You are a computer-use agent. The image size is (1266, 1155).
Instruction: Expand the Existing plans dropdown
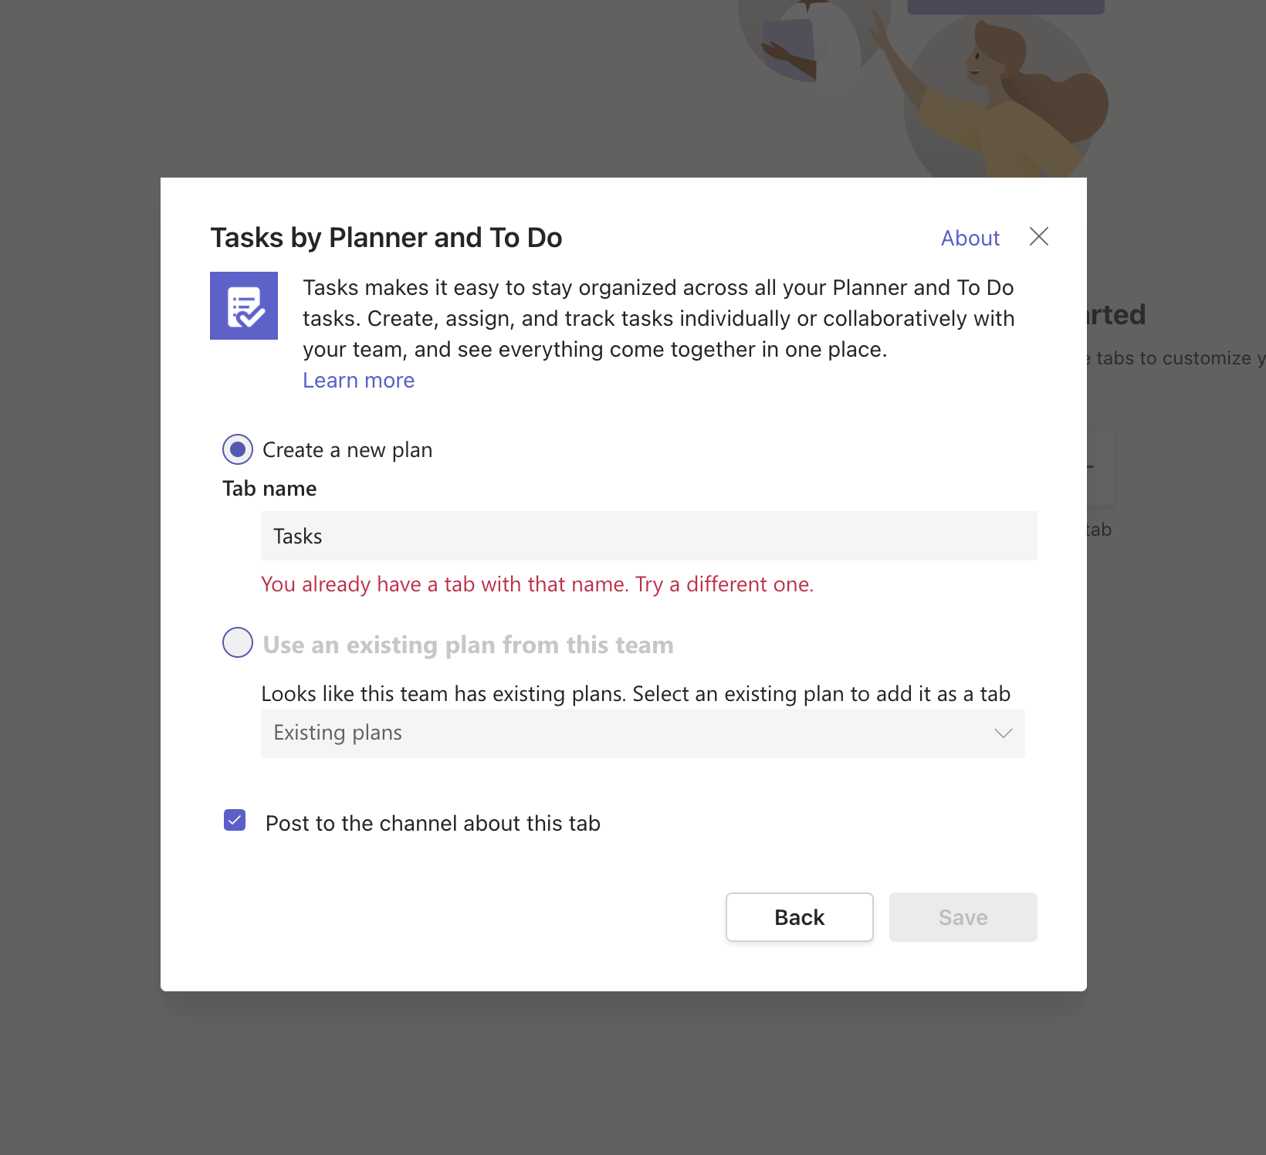point(643,733)
